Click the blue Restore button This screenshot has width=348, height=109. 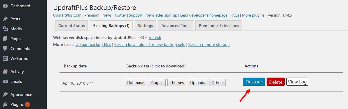pyautogui.click(x=254, y=82)
